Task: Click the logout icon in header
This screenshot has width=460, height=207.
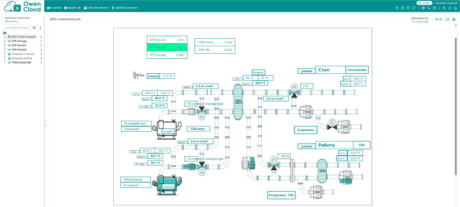Action: (456, 8)
